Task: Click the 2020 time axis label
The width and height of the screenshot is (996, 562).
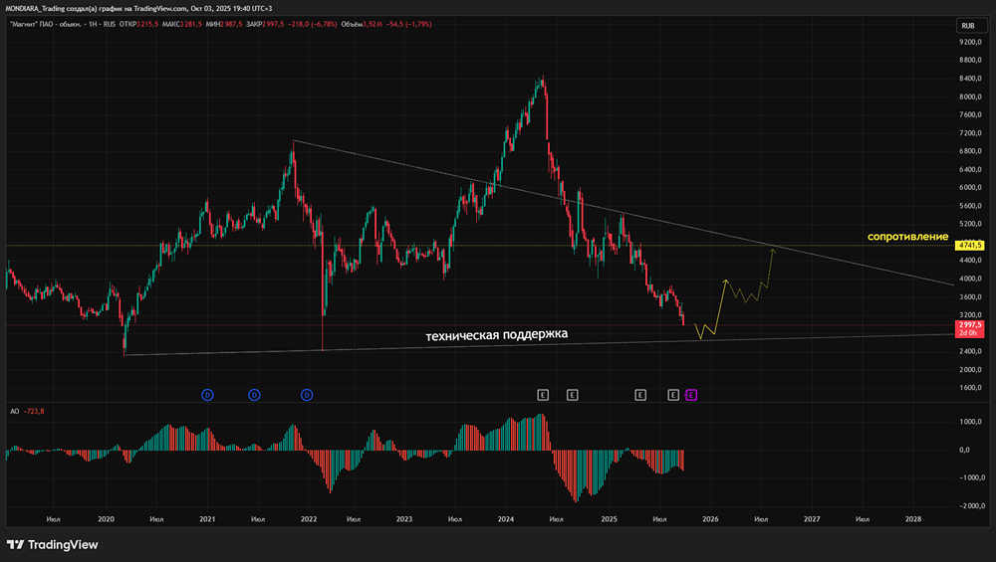Action: point(107,519)
